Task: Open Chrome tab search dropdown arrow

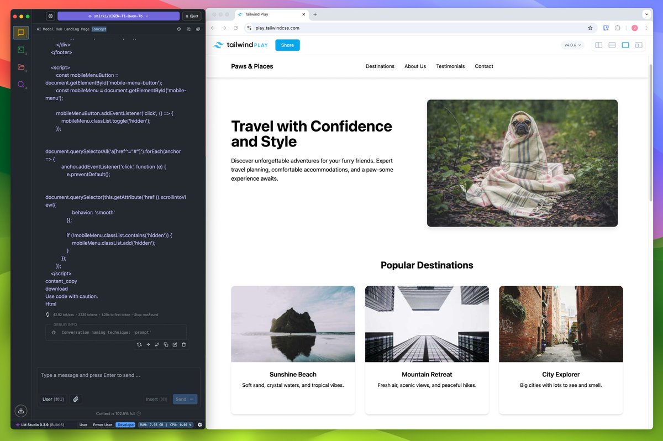Action: [x=646, y=14]
